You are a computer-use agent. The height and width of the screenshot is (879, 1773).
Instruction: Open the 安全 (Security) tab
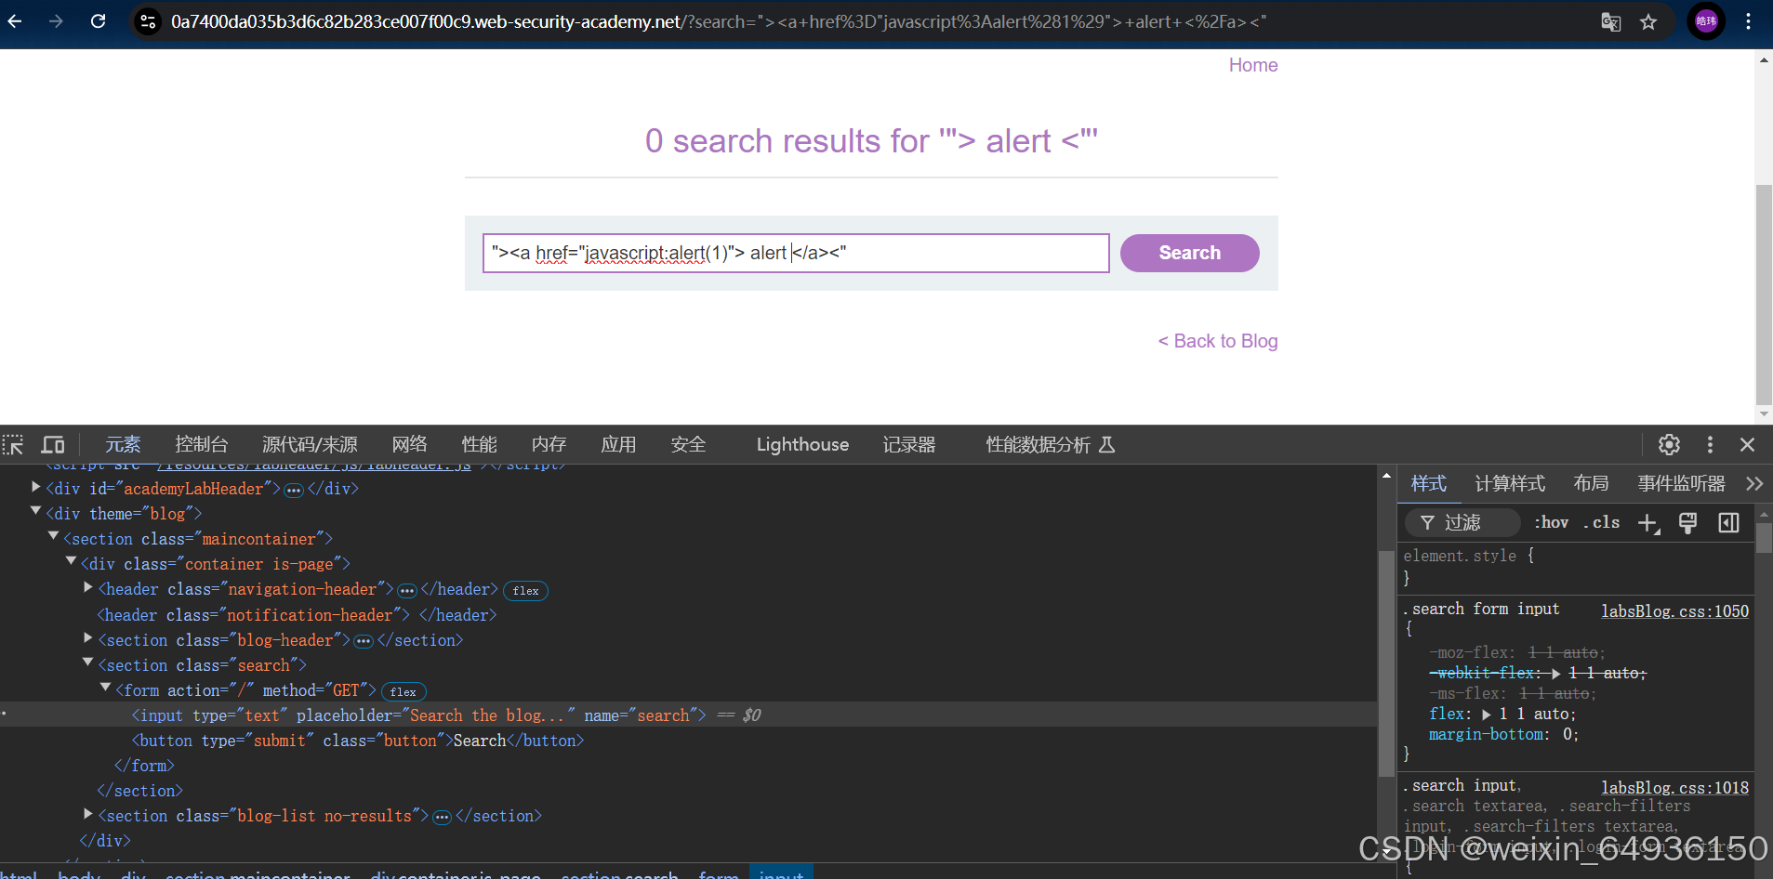688,445
